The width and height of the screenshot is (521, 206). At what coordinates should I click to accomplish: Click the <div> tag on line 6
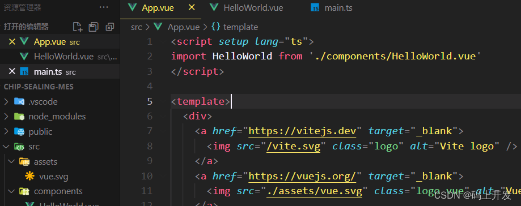coord(197,116)
